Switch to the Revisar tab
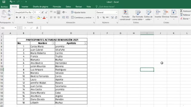 pyautogui.click(x=79, y=7)
